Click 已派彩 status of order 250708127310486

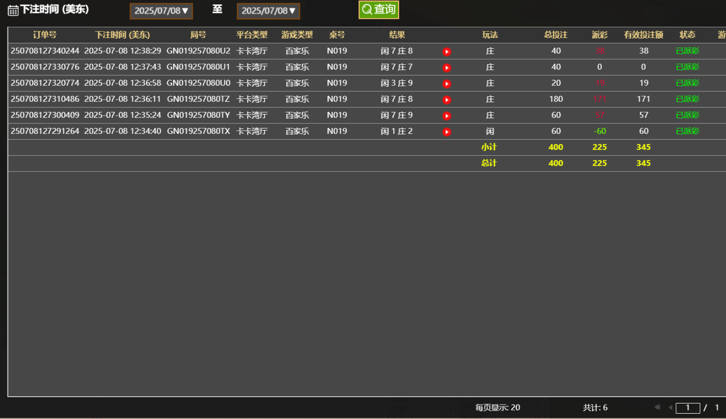click(687, 100)
